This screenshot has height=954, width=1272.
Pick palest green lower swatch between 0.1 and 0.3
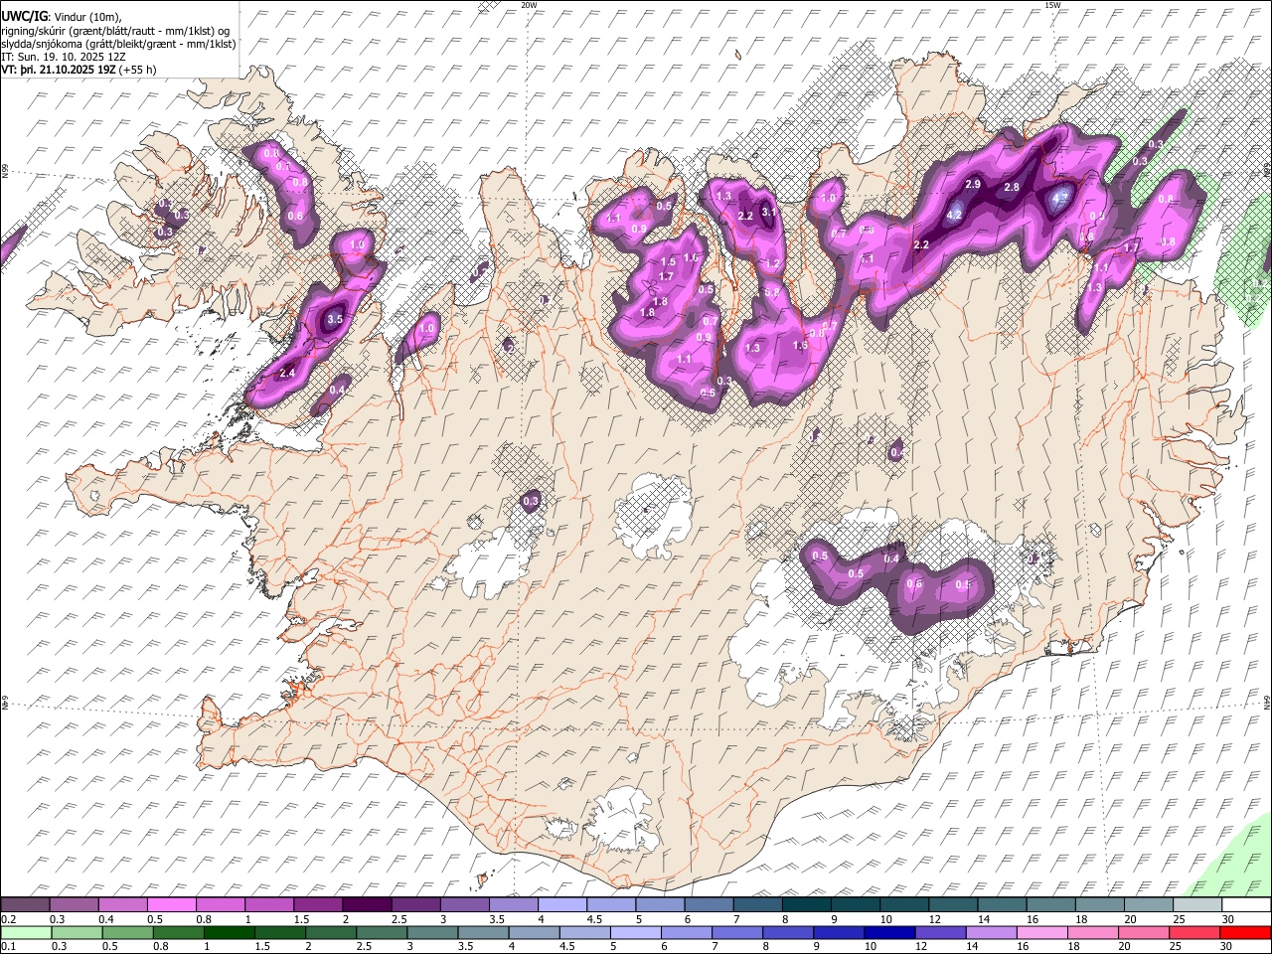[x=26, y=932]
